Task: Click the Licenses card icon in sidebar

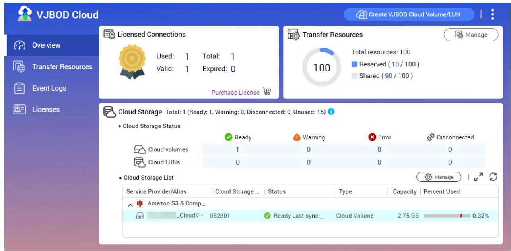Action: 19,110
